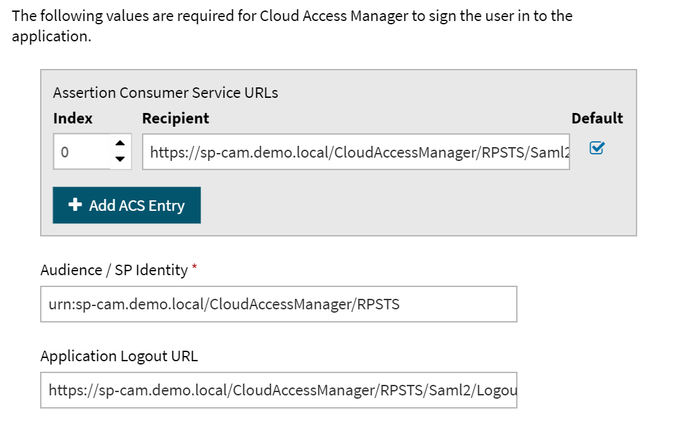Click the intro text about Cloud Access Manager

[x=292, y=26]
